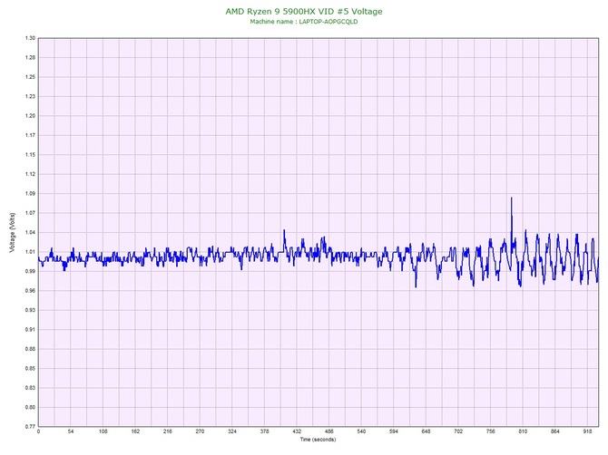
Task: Click the 1.15 voltage axis value
Action: click(x=30, y=155)
